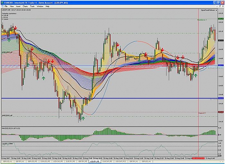225x164 pixels.
Task: Switch to the EURJPY,M5 chart tab
Action: click(70, 161)
